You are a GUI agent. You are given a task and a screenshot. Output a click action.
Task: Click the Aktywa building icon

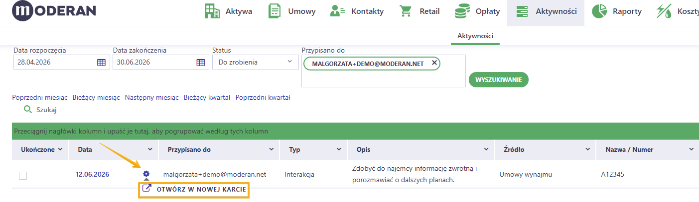click(212, 11)
